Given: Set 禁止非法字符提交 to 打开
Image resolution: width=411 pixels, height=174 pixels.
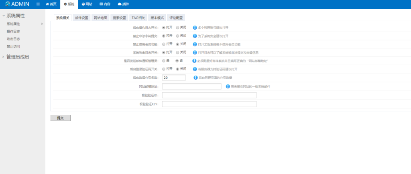Looking at the screenshot, I should [164, 36].
